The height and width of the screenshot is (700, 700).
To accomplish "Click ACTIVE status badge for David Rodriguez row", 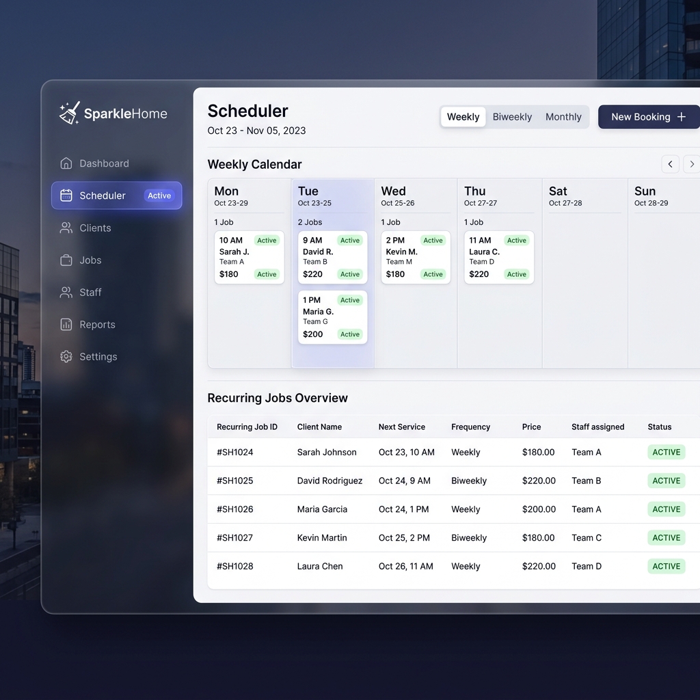I will (666, 481).
